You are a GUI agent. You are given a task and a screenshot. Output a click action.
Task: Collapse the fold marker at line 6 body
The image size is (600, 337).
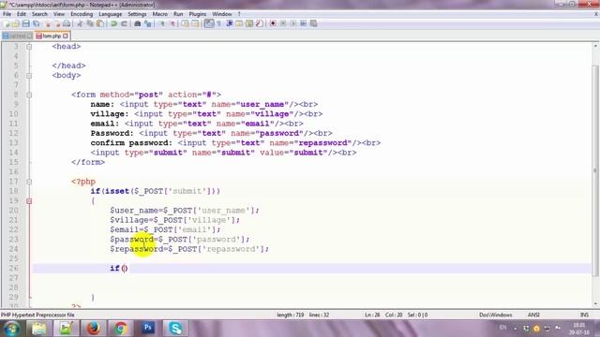pyautogui.click(x=29, y=76)
